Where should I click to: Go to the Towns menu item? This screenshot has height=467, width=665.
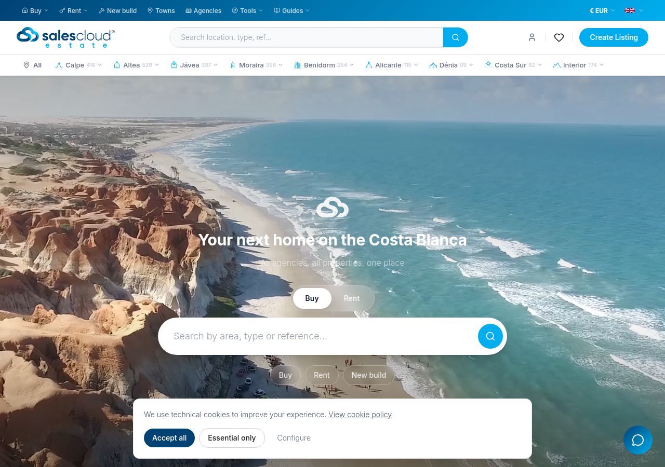click(x=161, y=10)
